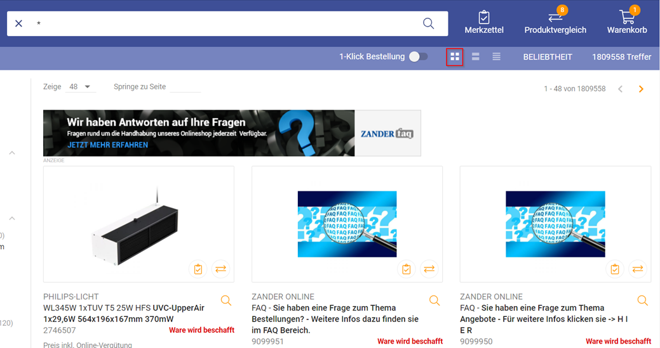Screen dimensions: 660x348
Task: Add Philips UVC-UpperAir to Merkzettel
Action: pyautogui.click(x=198, y=269)
